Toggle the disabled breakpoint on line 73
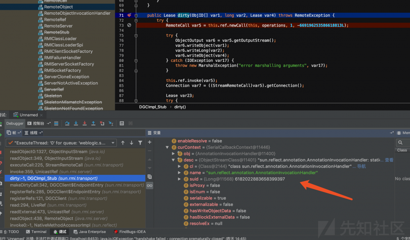The width and height of the screenshot is (410, 240). (x=129, y=25)
